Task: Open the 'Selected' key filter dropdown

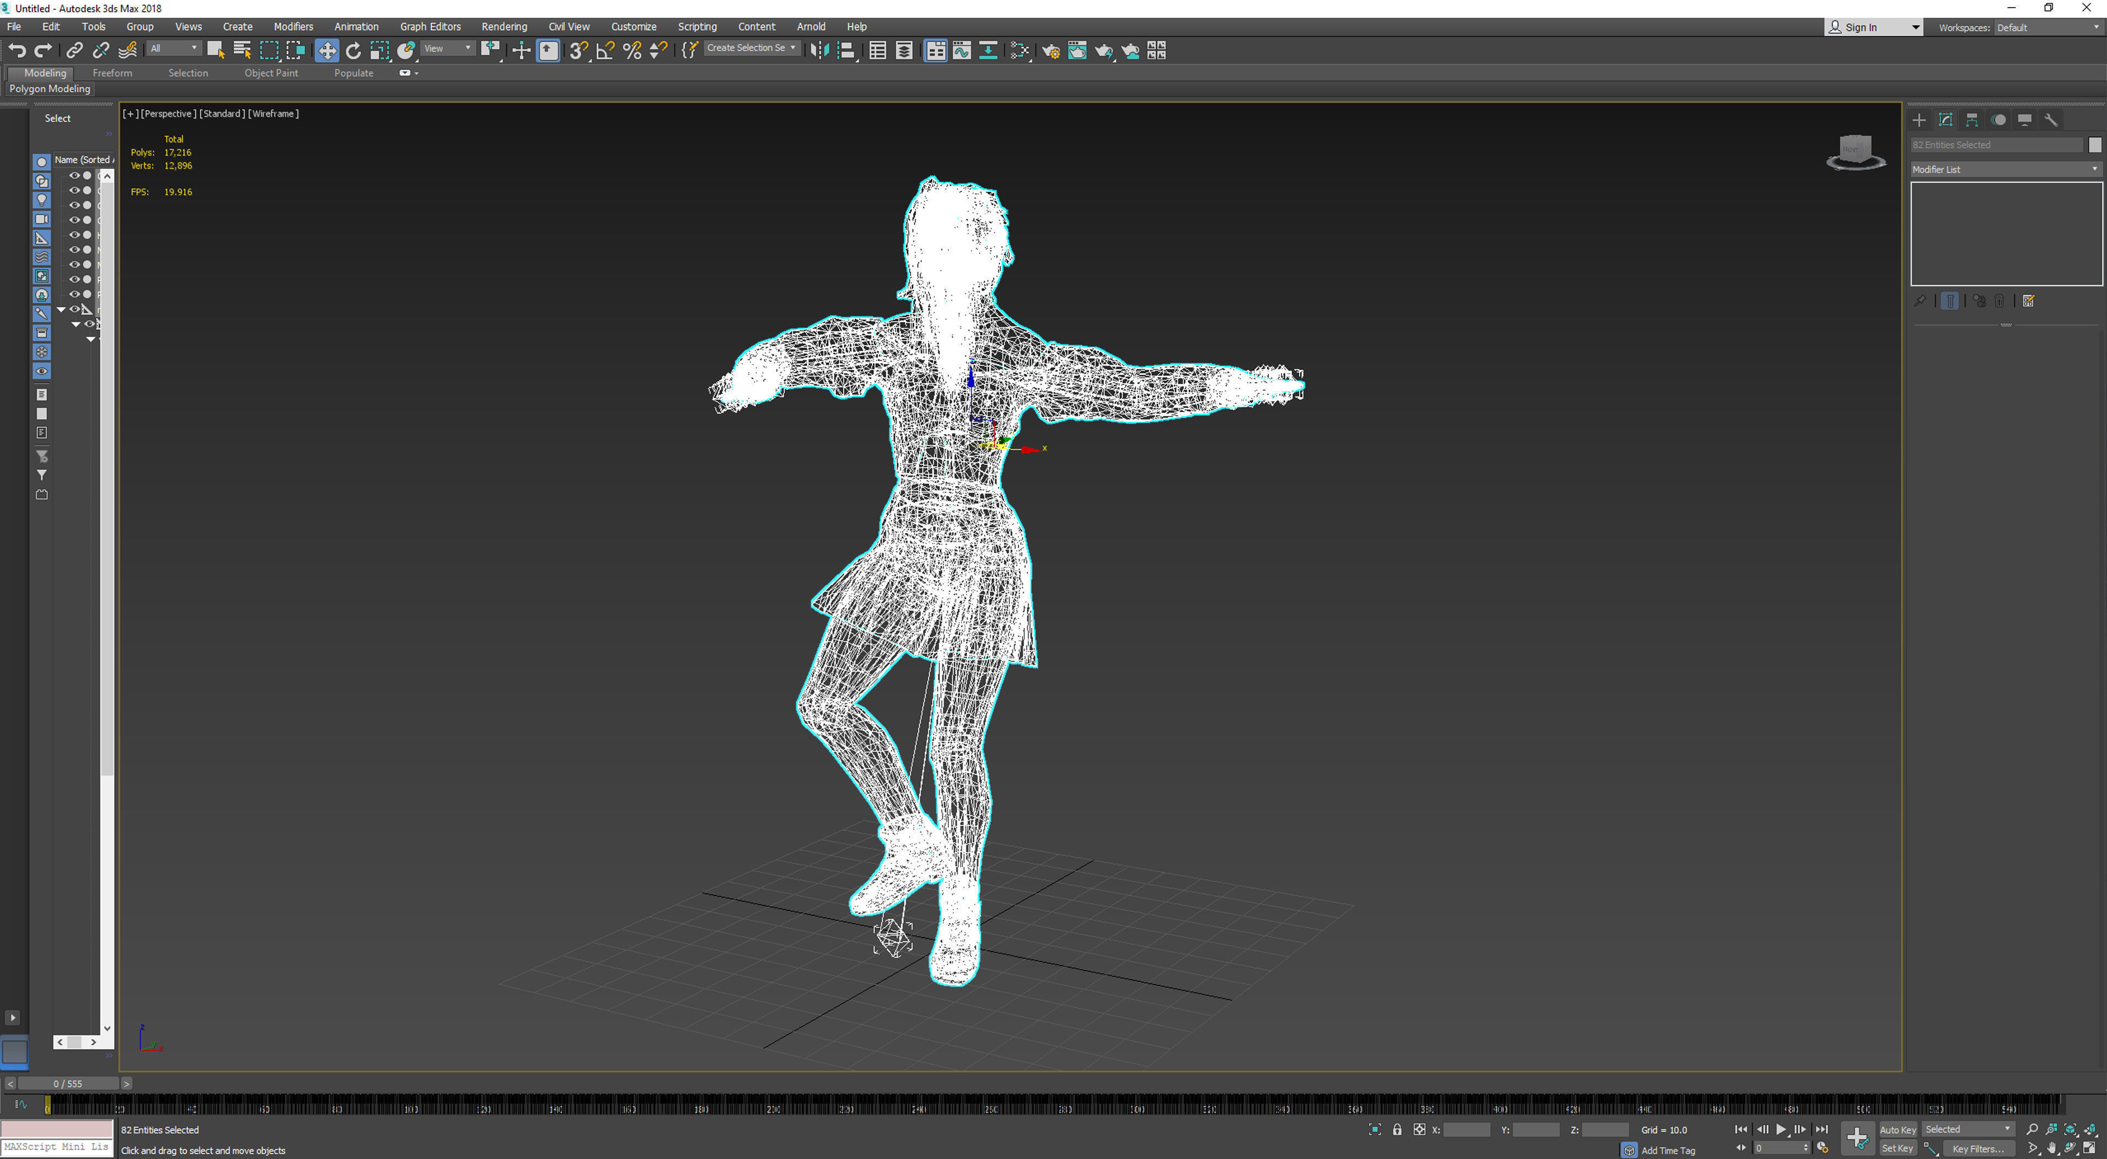Action: click(x=1968, y=1129)
